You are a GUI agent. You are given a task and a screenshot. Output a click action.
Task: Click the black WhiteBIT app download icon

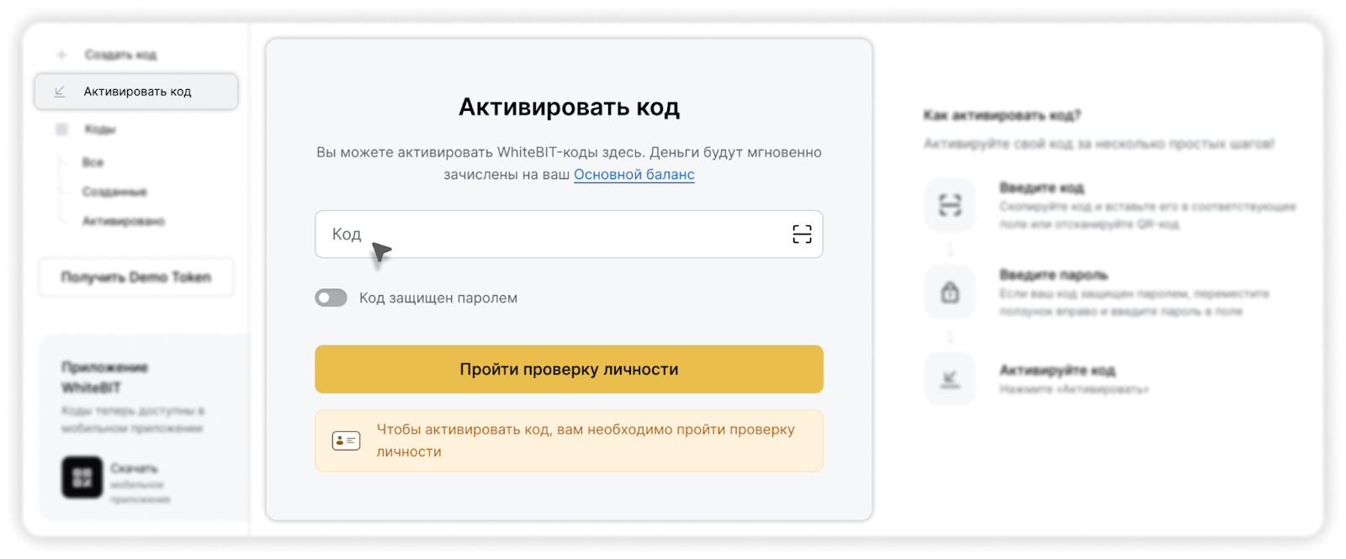(82, 478)
